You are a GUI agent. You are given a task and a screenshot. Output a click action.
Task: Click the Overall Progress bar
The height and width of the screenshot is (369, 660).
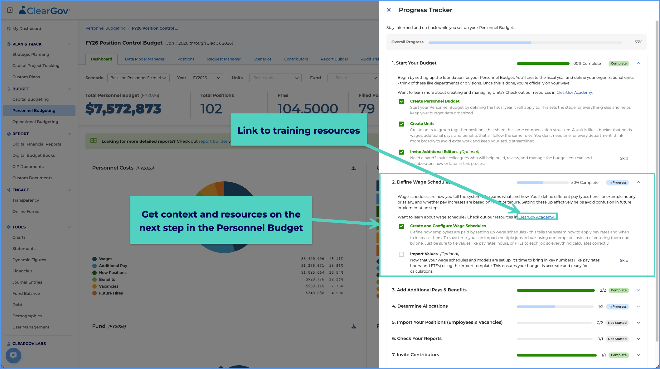point(525,42)
